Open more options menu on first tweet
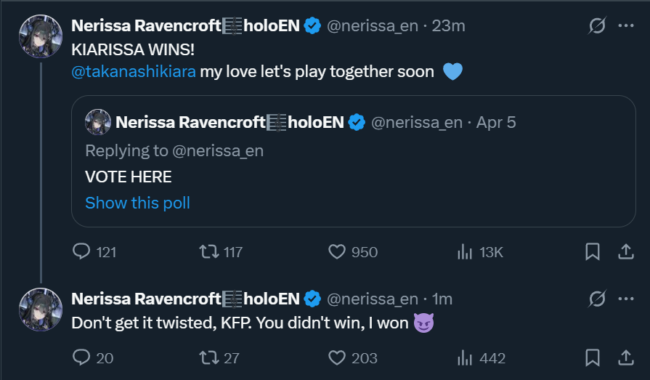This screenshot has height=380, width=650. 625,26
